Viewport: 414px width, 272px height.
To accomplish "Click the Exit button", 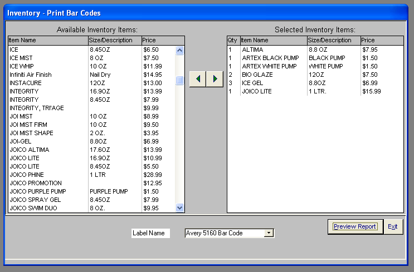I will coord(393,227).
